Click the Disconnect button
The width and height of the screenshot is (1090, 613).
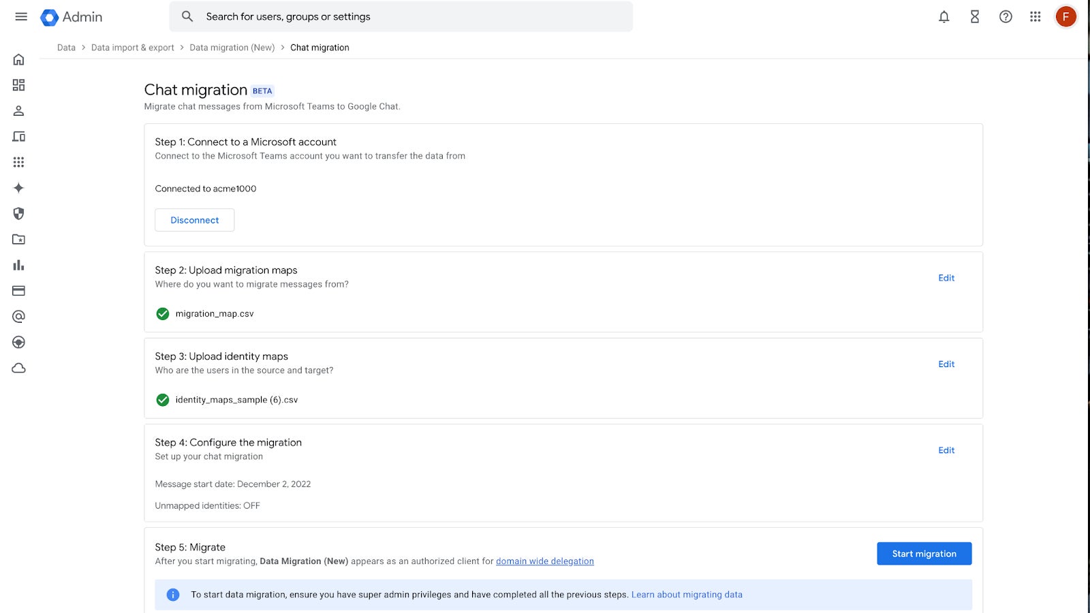195,220
